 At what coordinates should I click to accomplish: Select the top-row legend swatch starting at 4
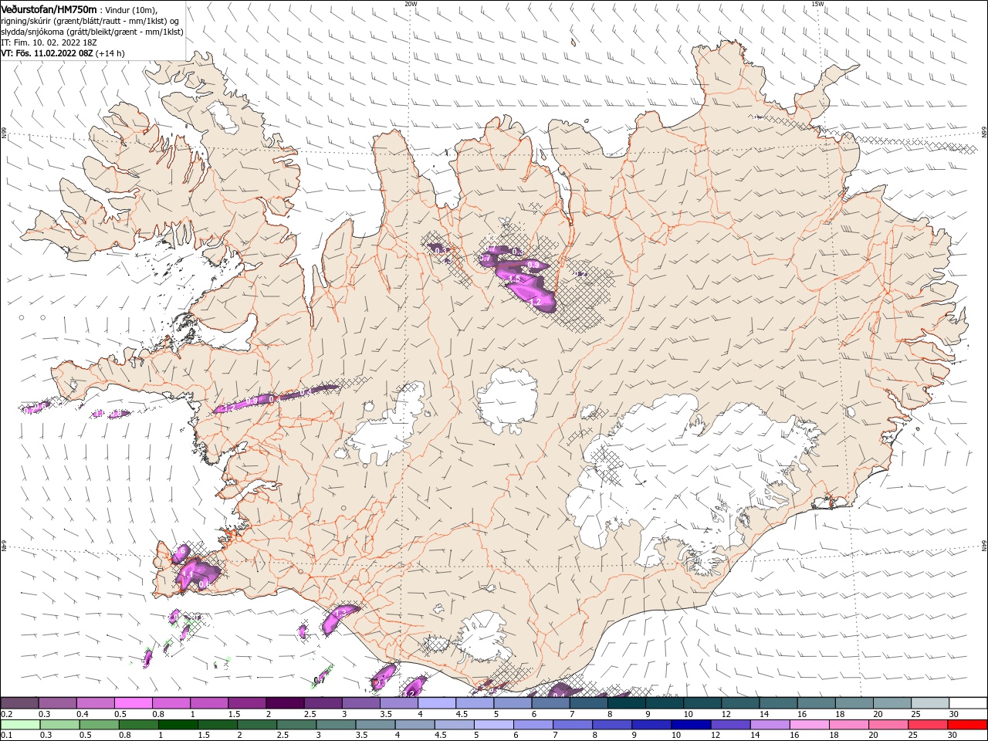(x=435, y=702)
